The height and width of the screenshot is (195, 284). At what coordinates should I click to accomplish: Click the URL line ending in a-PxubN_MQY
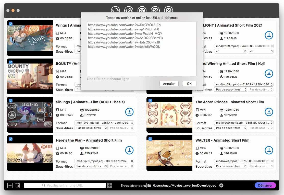click(125, 33)
